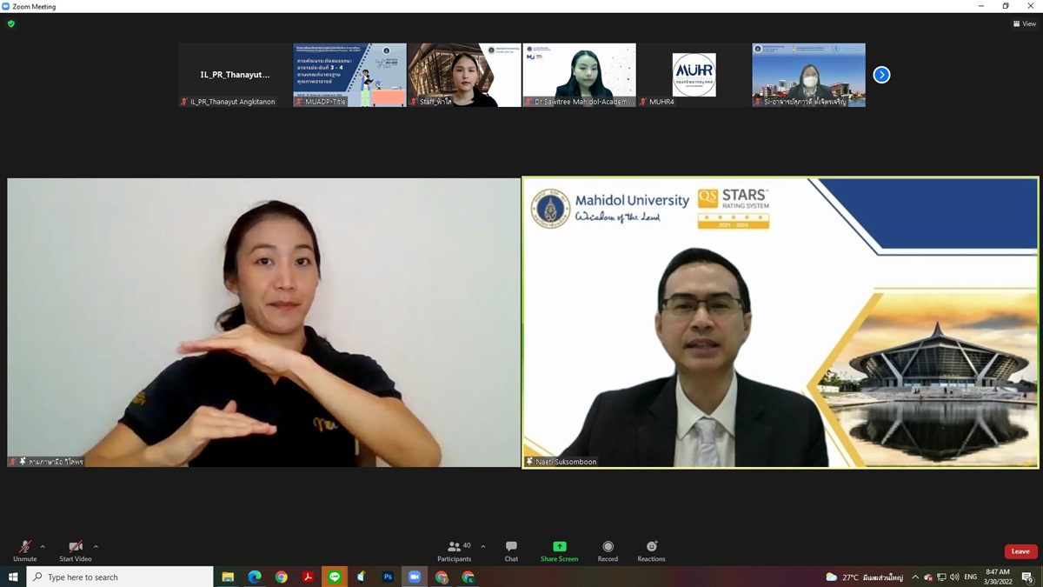Click the Naeti Suksomboon video tile
The width and height of the screenshot is (1043, 587).
tap(780, 323)
